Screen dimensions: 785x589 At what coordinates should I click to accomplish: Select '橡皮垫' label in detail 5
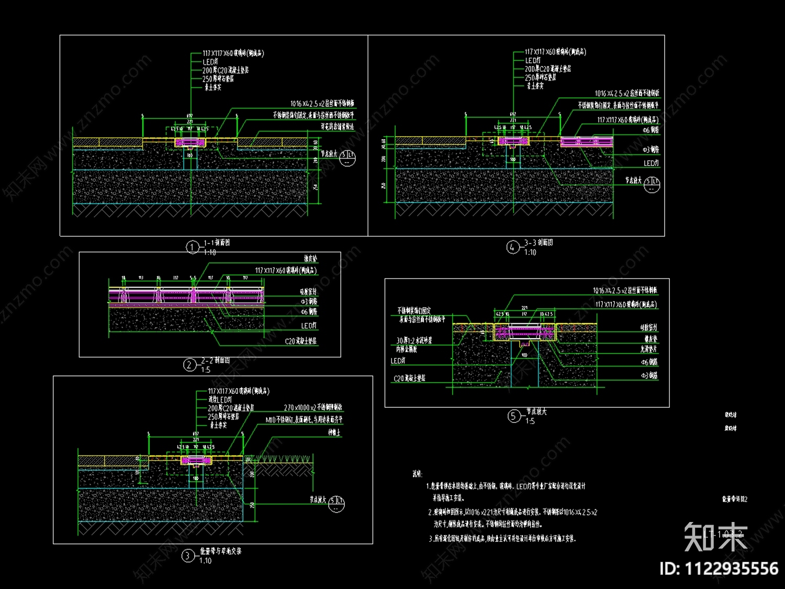pos(651,339)
